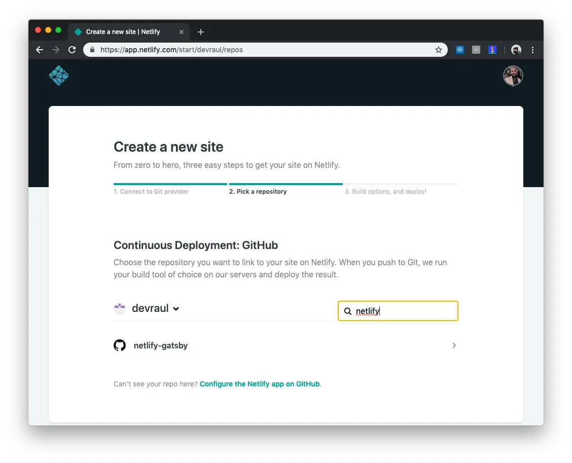Image resolution: width=572 pixels, height=463 pixels.
Task: Click the devraul account avatar icon
Action: tap(120, 308)
